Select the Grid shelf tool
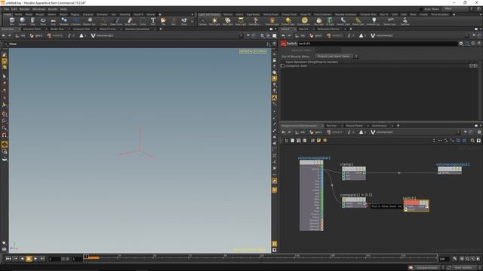Viewport: 483px width, 271px height. click(x=54, y=21)
